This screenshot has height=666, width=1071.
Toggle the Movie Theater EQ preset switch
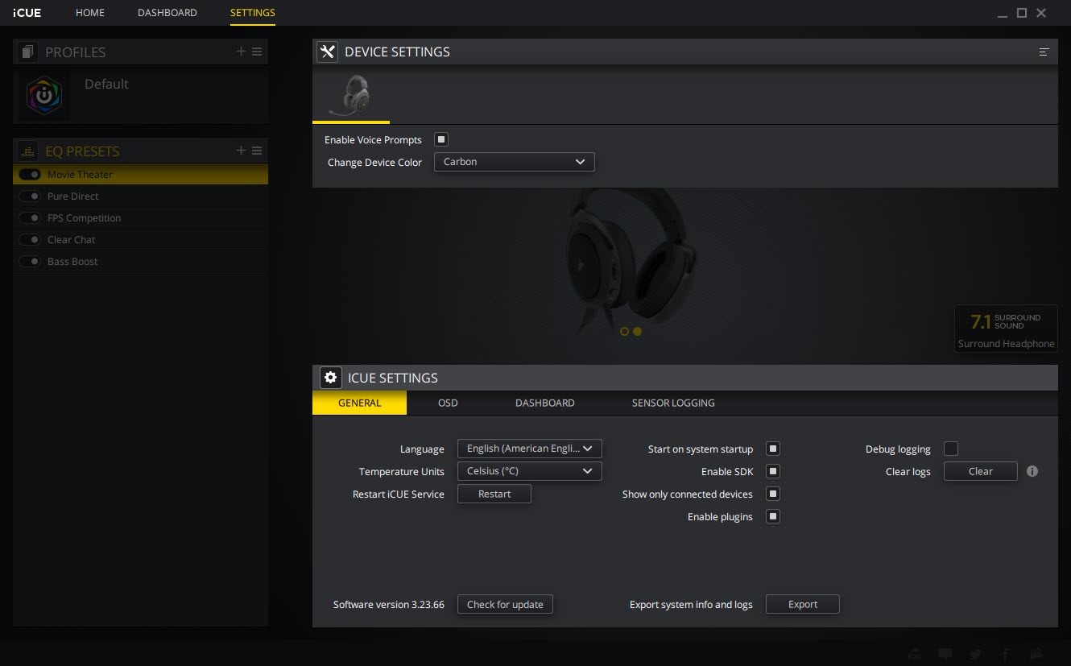pyautogui.click(x=30, y=175)
